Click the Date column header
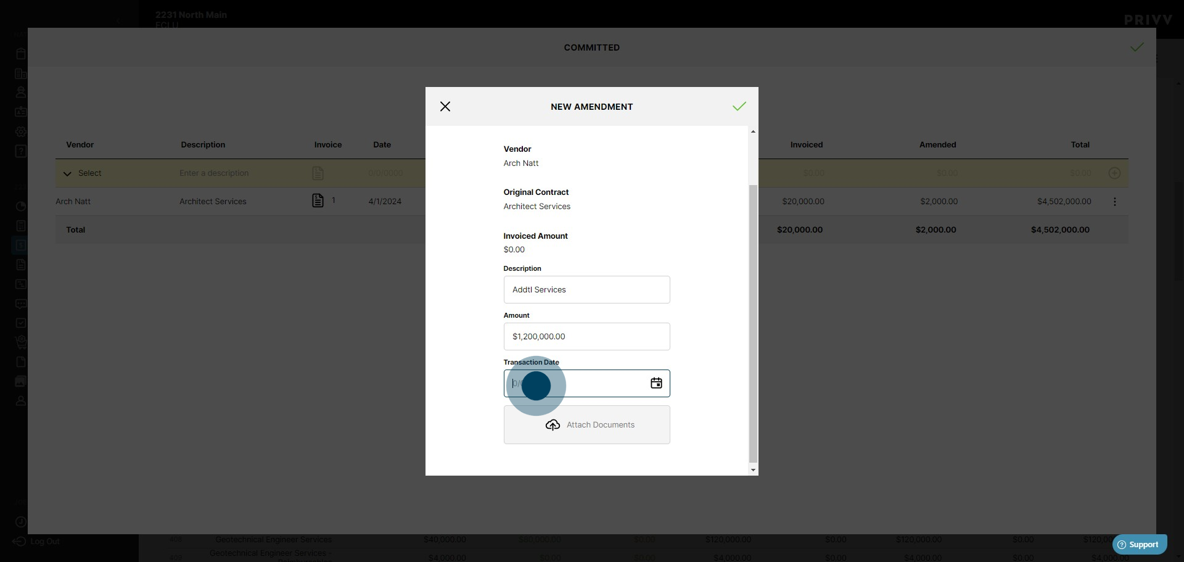This screenshot has height=562, width=1184. pyautogui.click(x=382, y=145)
